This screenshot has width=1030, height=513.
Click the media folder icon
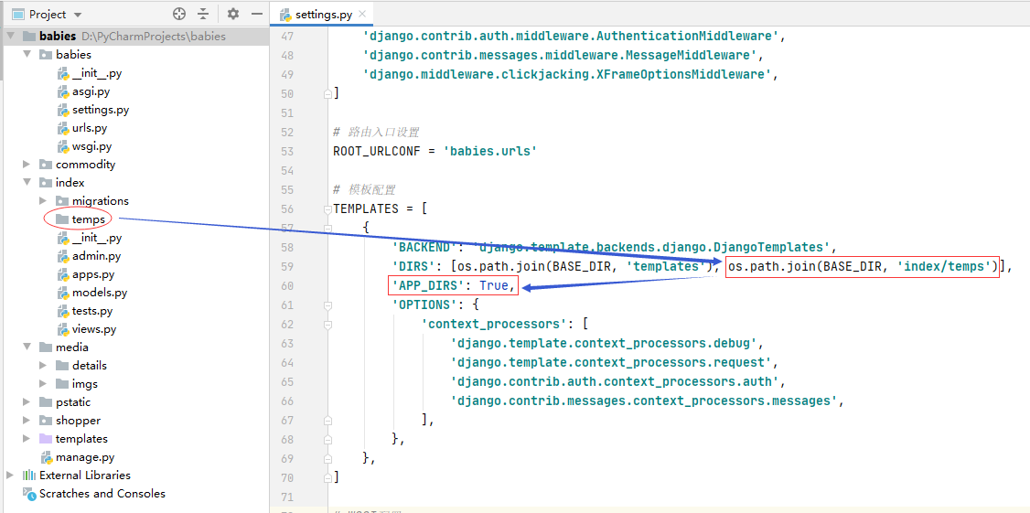coord(46,347)
